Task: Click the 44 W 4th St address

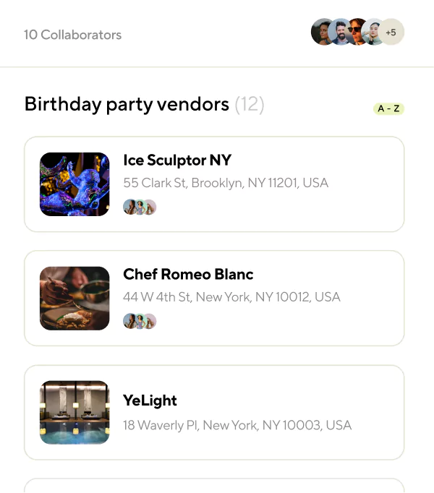Action: [x=231, y=297]
